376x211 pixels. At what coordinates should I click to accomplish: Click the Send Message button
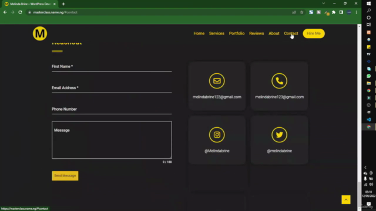coord(65,176)
